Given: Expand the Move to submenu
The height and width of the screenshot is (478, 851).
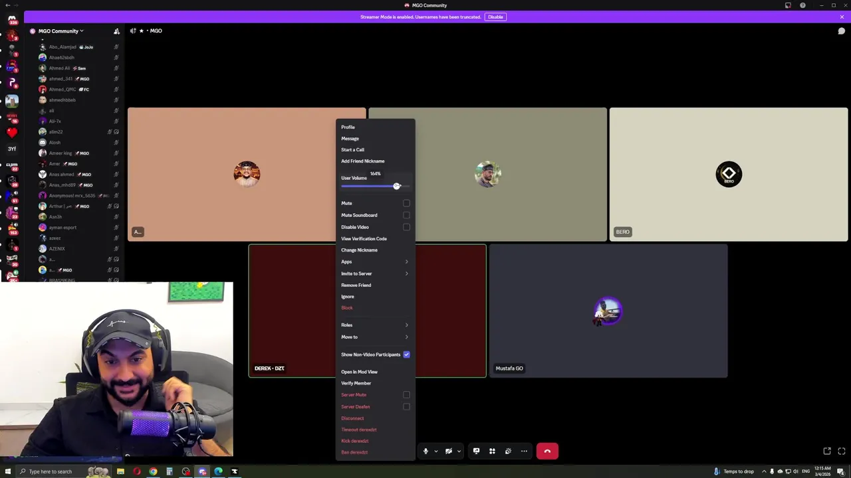Looking at the screenshot, I should (375, 337).
